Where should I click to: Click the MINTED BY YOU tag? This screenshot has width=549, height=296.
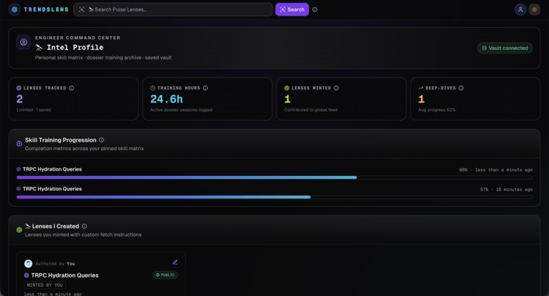click(45, 285)
